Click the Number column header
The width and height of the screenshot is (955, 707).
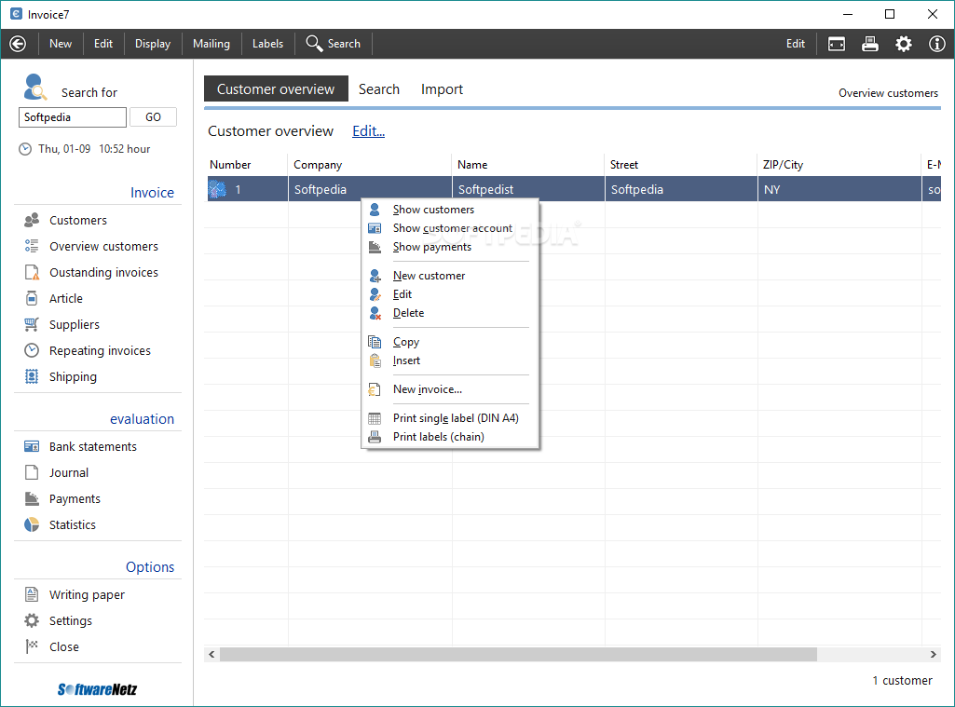(247, 165)
